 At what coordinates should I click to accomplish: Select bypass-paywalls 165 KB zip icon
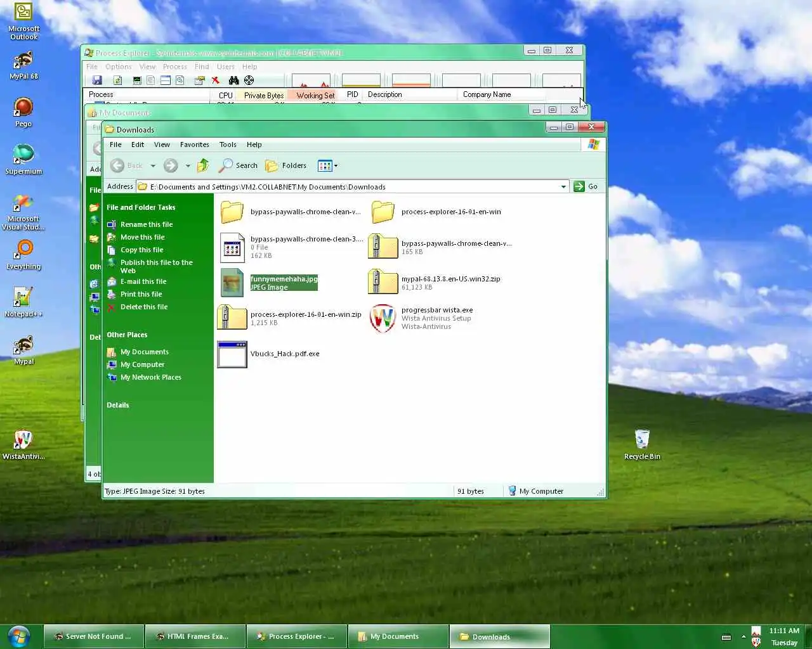(x=383, y=247)
